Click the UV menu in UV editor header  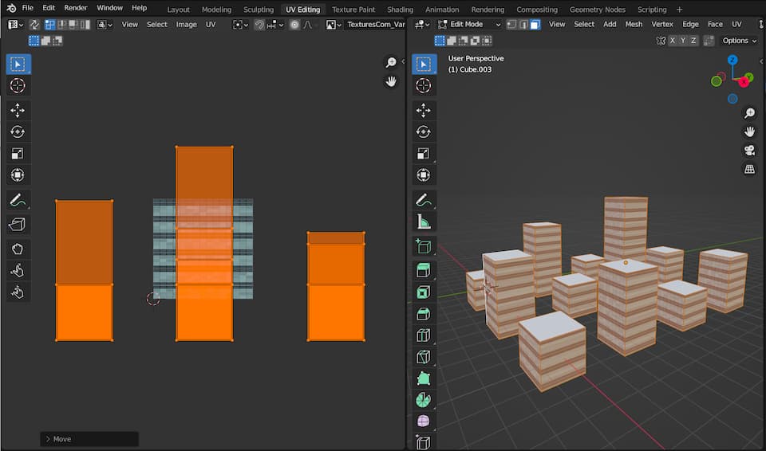(211, 24)
